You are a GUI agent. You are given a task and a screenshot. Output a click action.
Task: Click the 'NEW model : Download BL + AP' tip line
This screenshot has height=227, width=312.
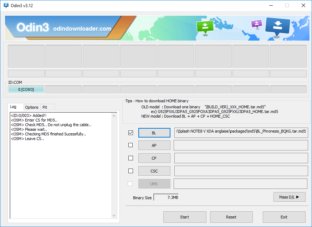(x=185, y=116)
